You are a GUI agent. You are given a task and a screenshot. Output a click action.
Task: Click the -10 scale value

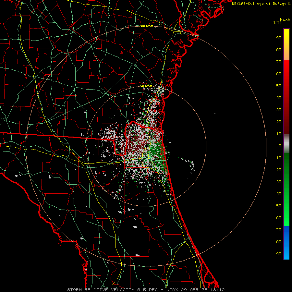277,158
